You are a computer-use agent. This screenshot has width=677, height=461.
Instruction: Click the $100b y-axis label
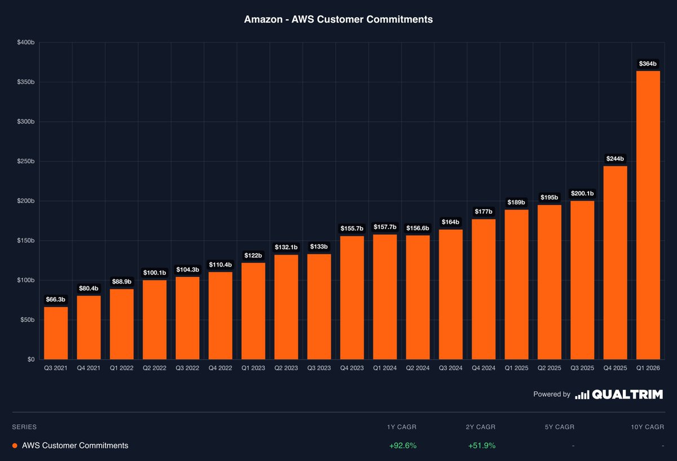[25, 280]
